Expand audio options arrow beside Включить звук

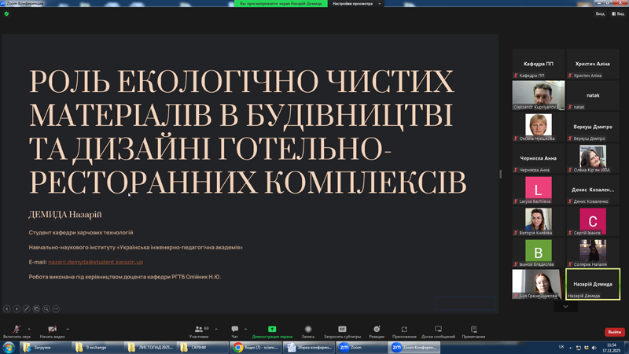point(30,329)
